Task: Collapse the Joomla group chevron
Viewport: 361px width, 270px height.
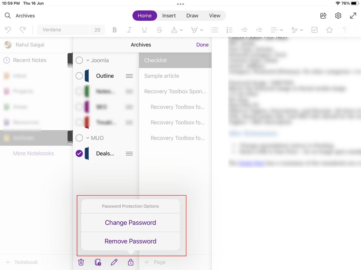Action: (88, 60)
